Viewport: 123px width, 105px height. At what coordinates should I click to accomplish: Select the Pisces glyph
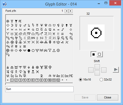[54, 34]
